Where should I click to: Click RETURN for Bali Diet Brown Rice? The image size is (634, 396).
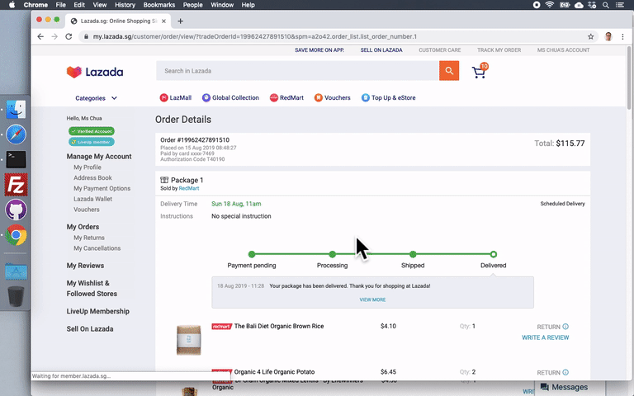548,327
